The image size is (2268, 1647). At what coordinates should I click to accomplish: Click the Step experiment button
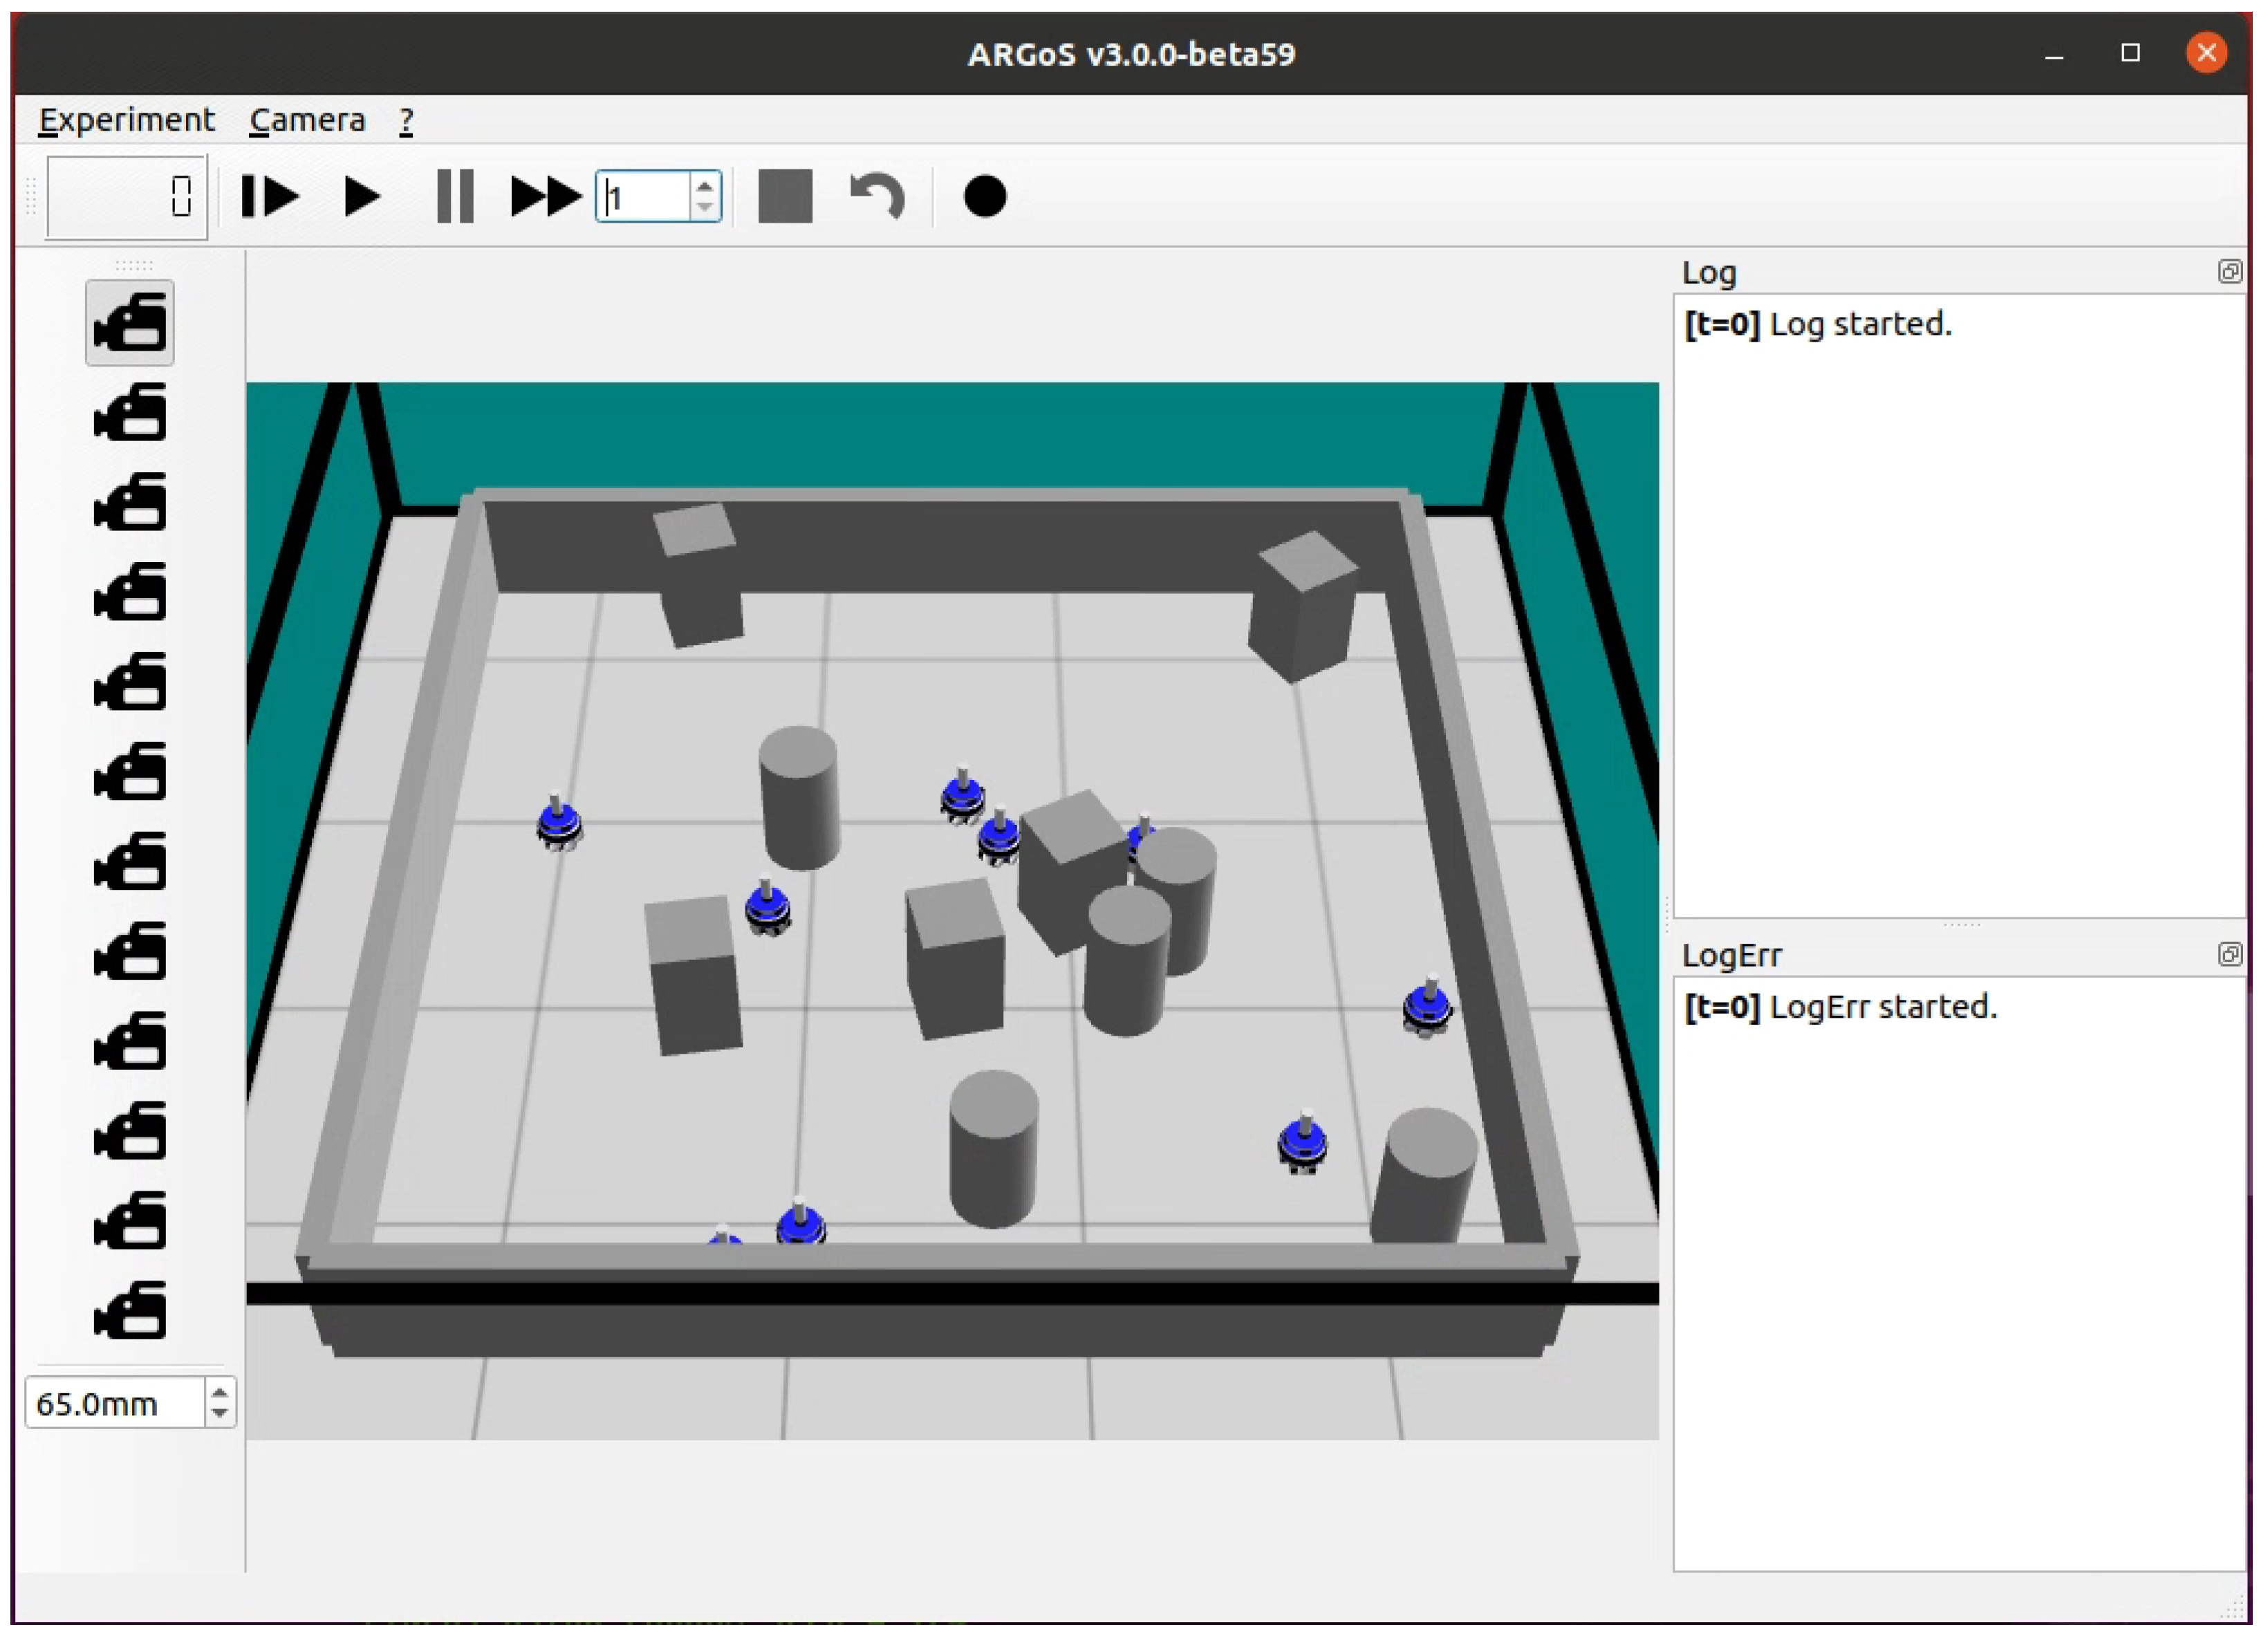270,196
